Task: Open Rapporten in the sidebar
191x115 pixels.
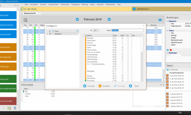Action: tap(8, 79)
